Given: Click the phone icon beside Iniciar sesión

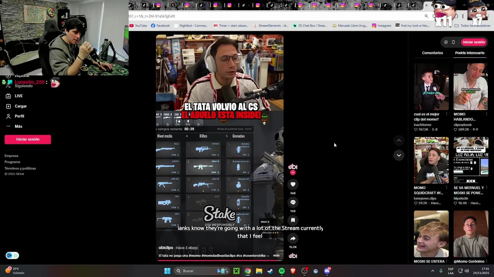Looking at the screenshot, I should 453,42.
